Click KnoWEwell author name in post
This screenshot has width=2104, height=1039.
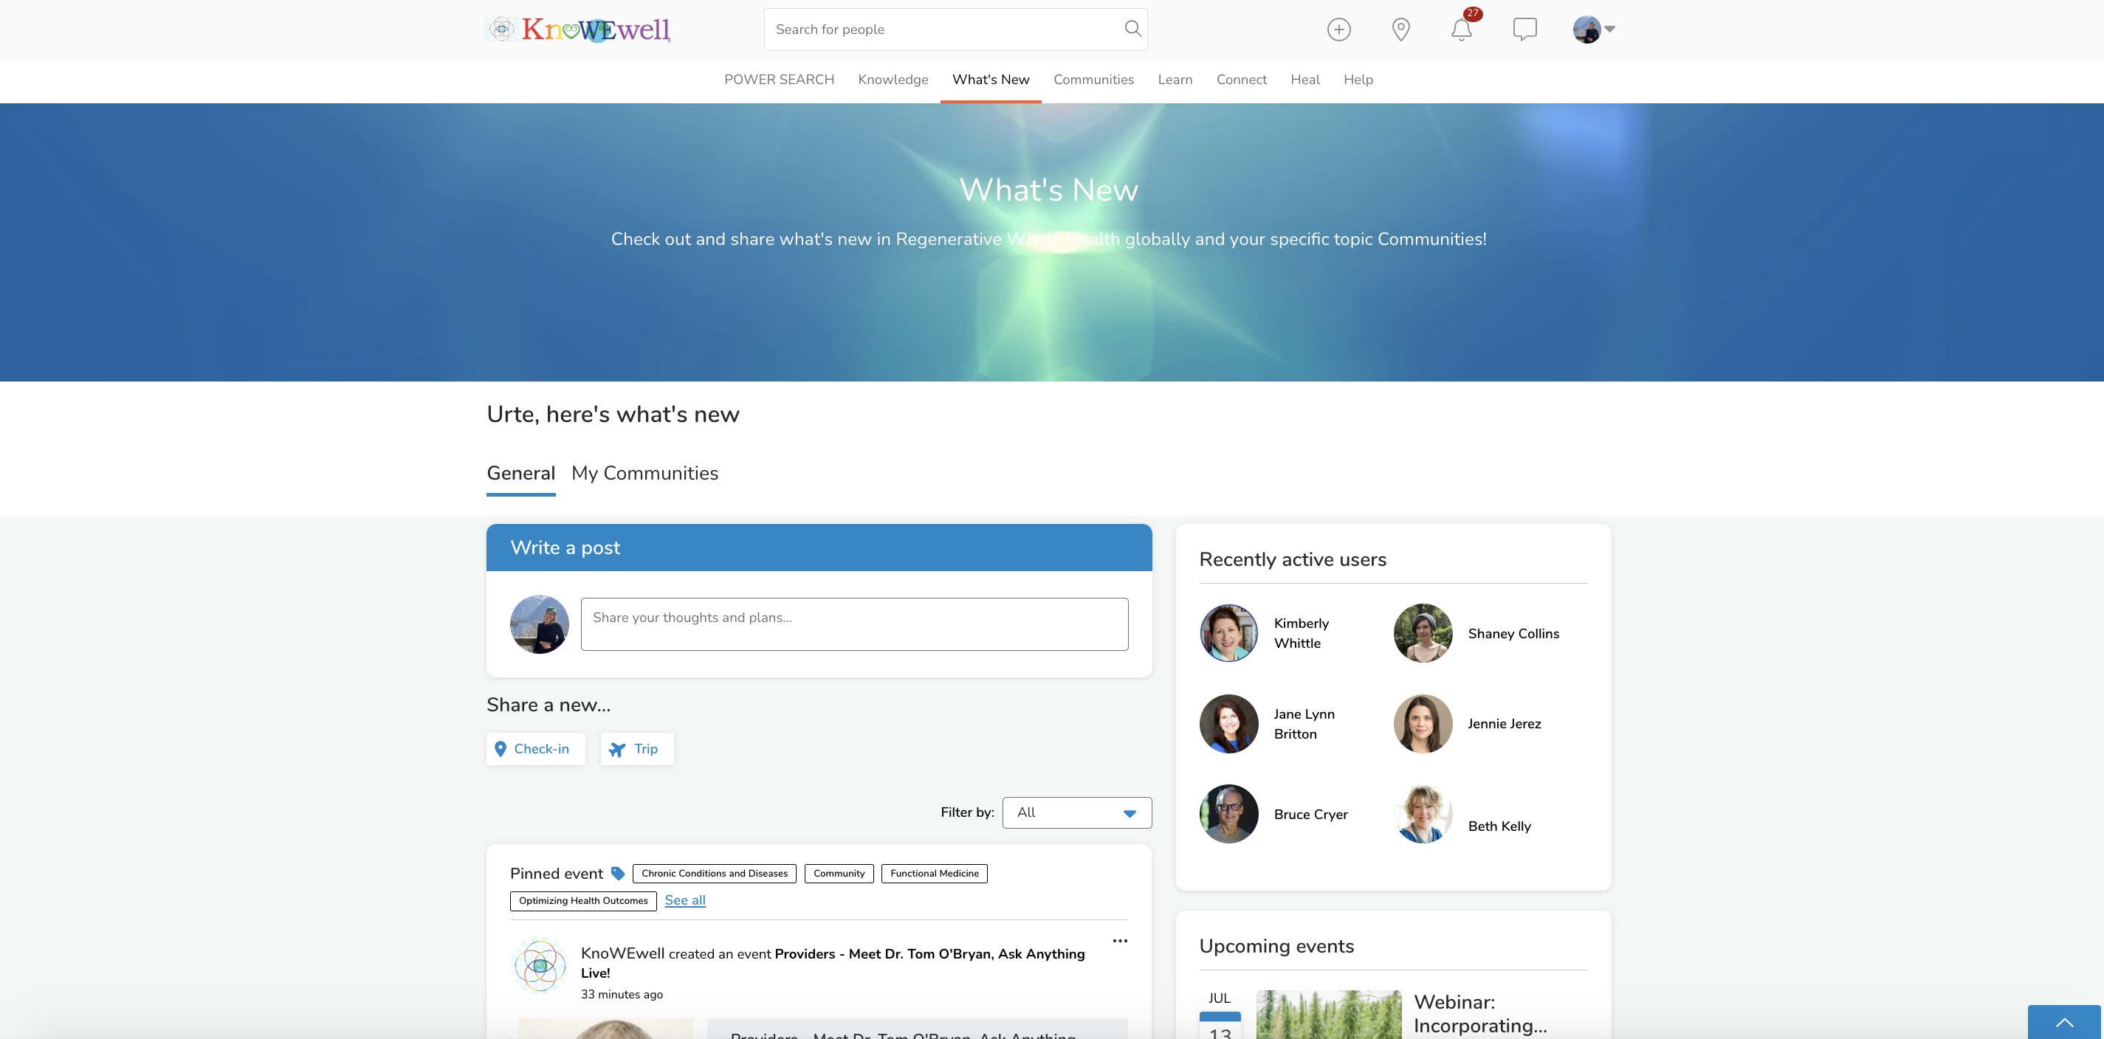622,953
